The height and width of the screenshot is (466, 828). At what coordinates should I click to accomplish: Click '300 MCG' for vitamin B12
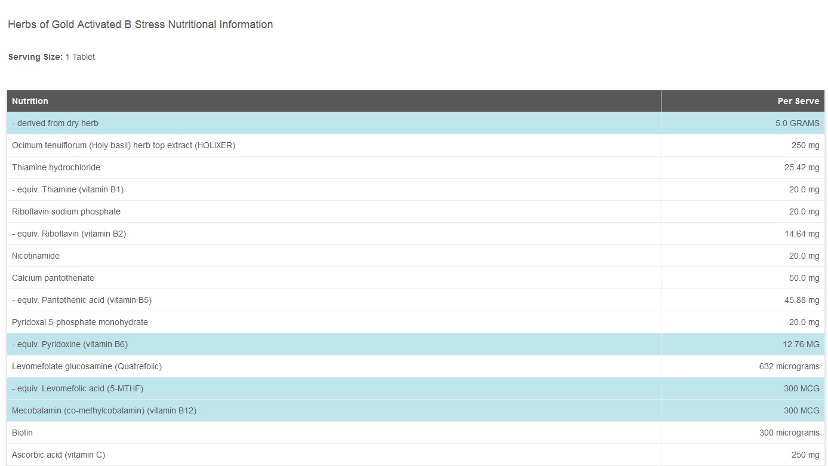pos(802,410)
